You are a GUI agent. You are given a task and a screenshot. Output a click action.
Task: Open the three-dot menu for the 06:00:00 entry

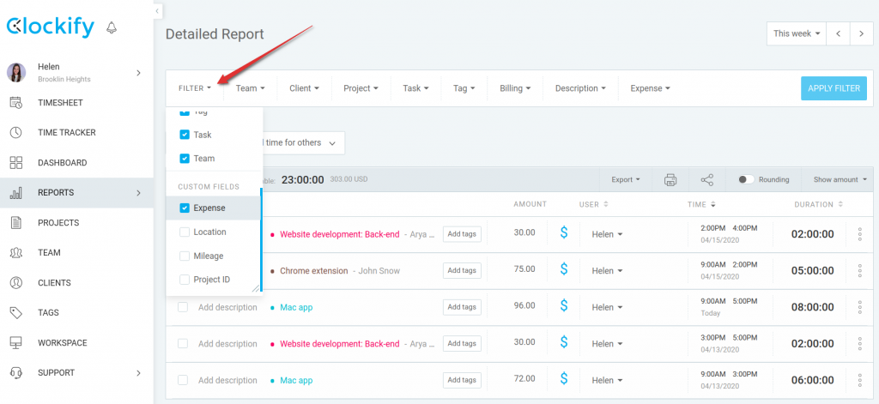pos(860,381)
